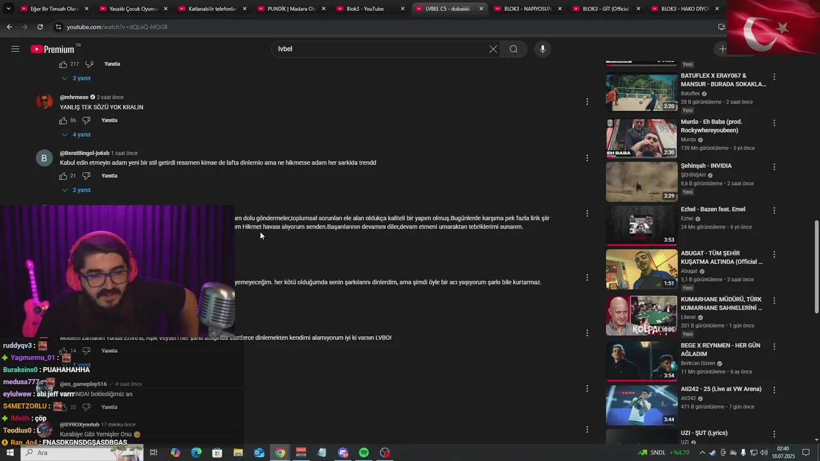Open Google Chrome taskbar icon
Image resolution: width=820 pixels, height=461 pixels.
pos(280,453)
